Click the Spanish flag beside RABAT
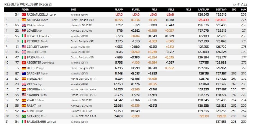The height and width of the screenshot is (126, 253). click(x=24, y=105)
